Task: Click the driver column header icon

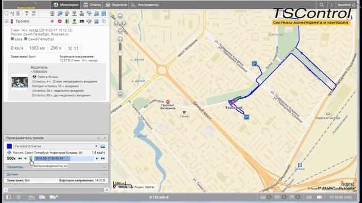Action: pos(81,14)
